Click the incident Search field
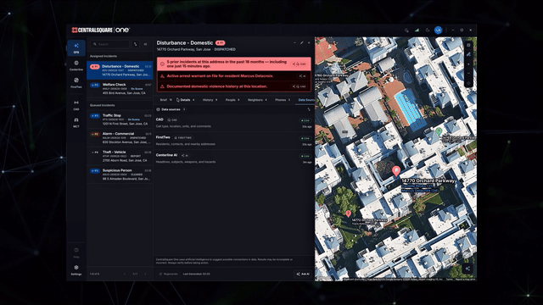 [x=109, y=44]
